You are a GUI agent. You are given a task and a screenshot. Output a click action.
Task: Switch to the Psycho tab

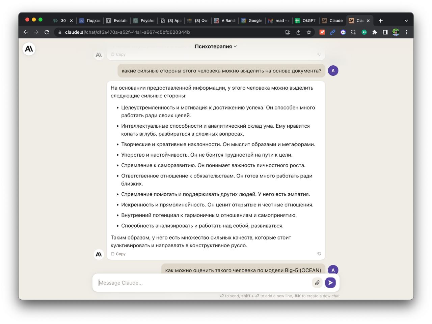[x=144, y=21]
